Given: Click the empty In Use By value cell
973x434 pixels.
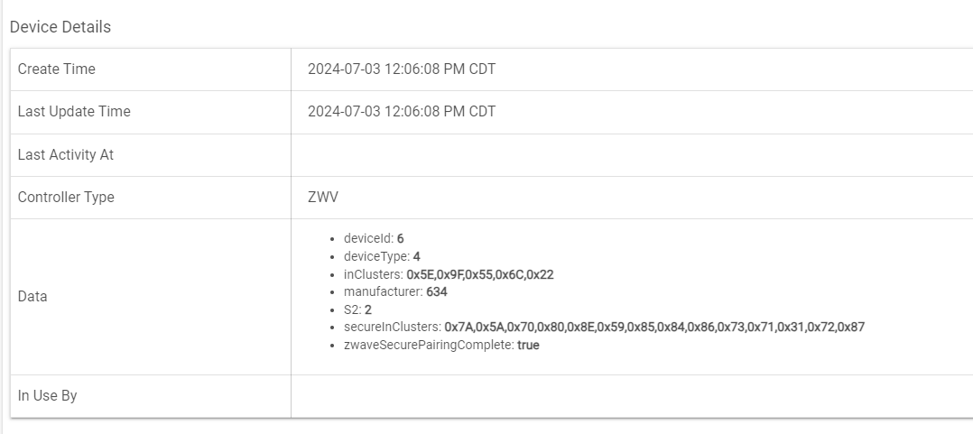Looking at the screenshot, I should point(632,396).
